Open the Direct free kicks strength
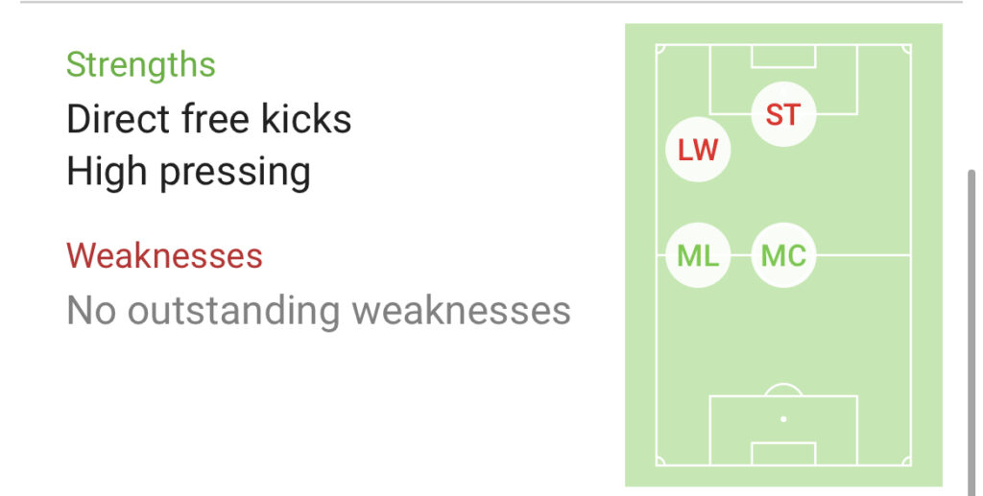 click(x=209, y=120)
